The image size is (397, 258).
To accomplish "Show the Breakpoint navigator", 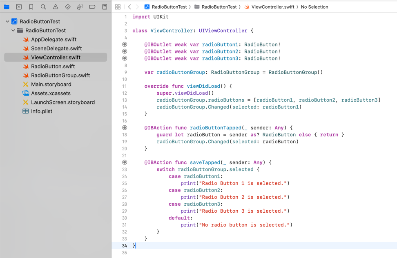I will 92,7.
